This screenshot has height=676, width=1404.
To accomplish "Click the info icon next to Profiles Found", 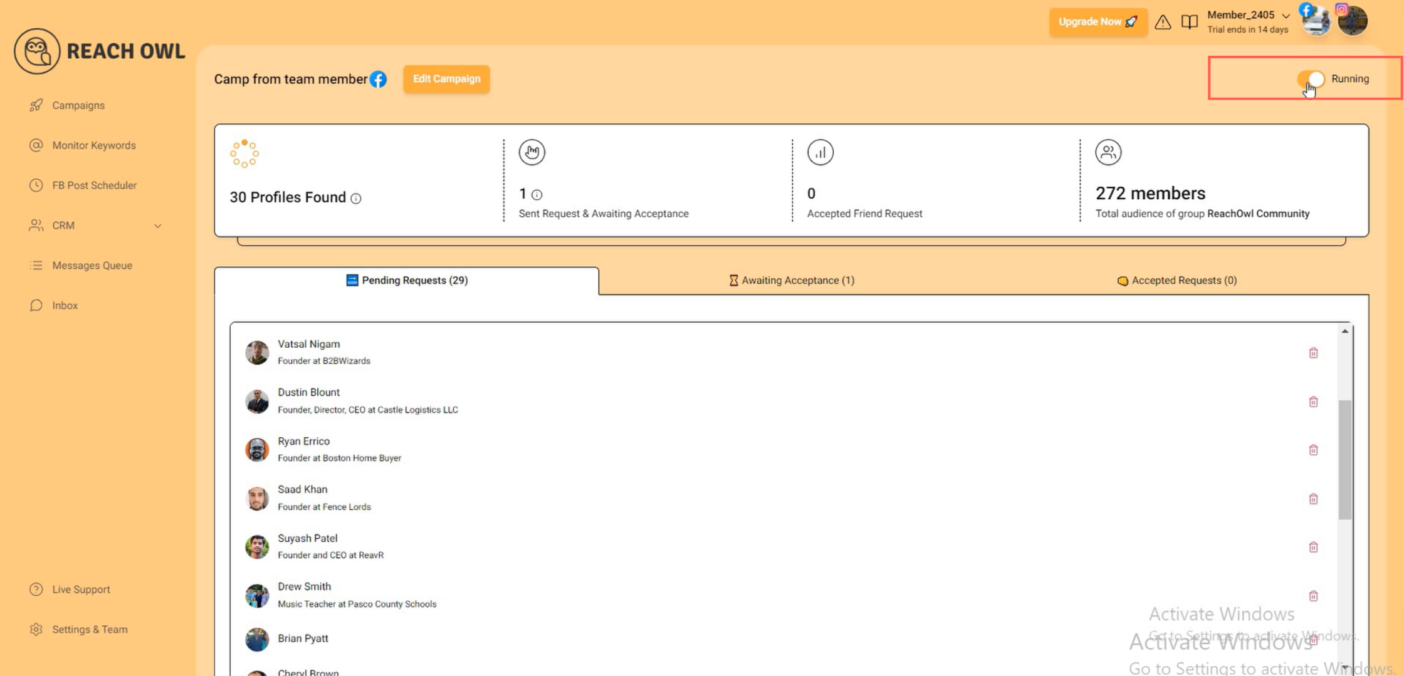I will [x=356, y=199].
